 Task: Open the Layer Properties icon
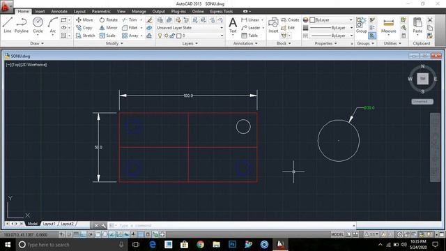160,20
